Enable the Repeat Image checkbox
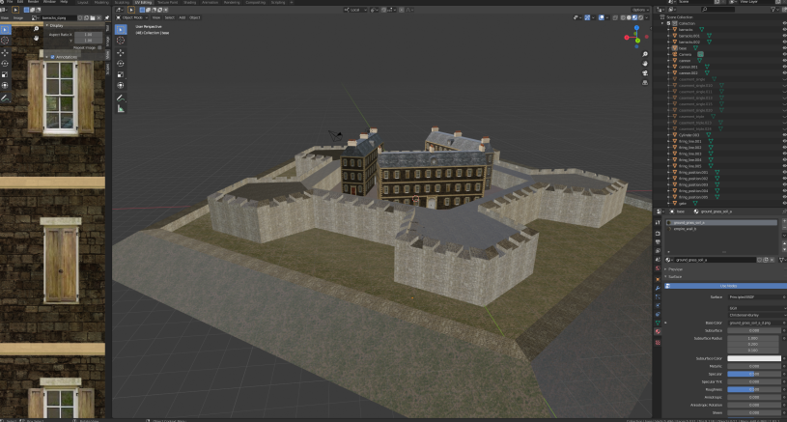This screenshot has width=787, height=422. click(99, 47)
